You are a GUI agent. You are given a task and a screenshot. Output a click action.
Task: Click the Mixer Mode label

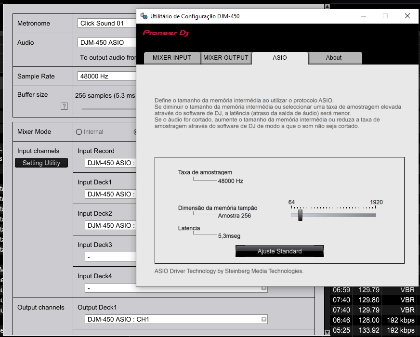tap(34, 132)
